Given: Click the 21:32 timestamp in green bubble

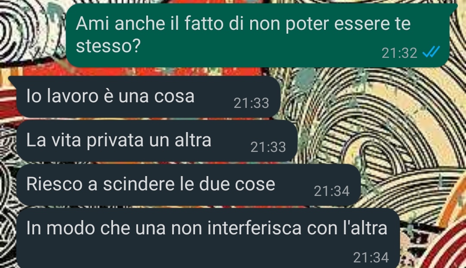Looking at the screenshot, I should [399, 53].
